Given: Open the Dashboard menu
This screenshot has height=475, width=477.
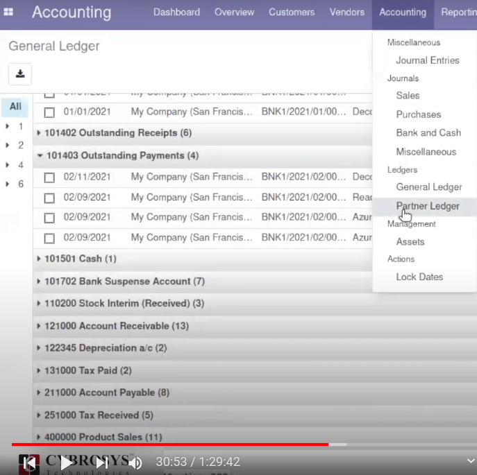Looking at the screenshot, I should pyautogui.click(x=177, y=12).
